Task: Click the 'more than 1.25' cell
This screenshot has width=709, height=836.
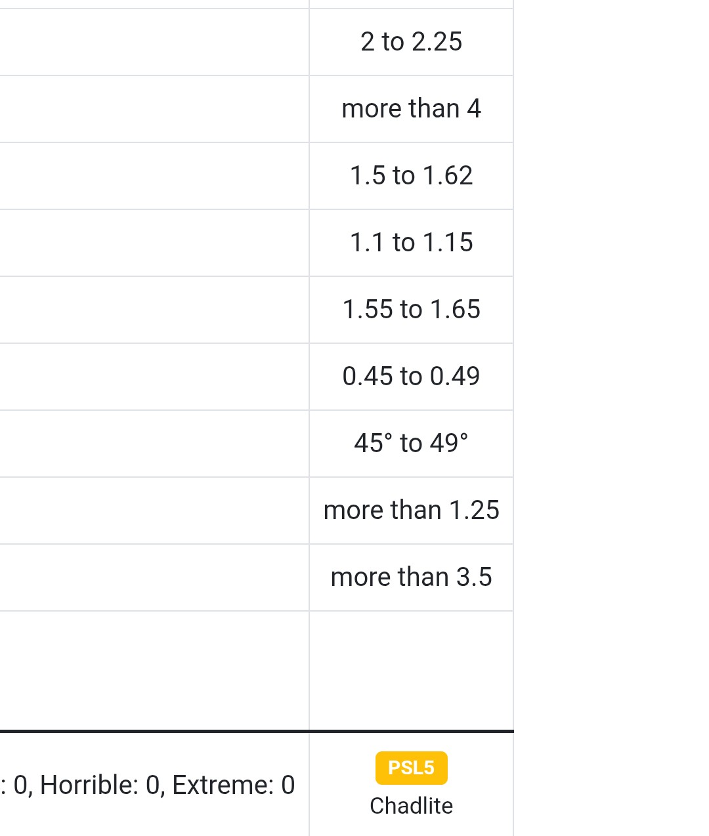Action: coord(411,511)
